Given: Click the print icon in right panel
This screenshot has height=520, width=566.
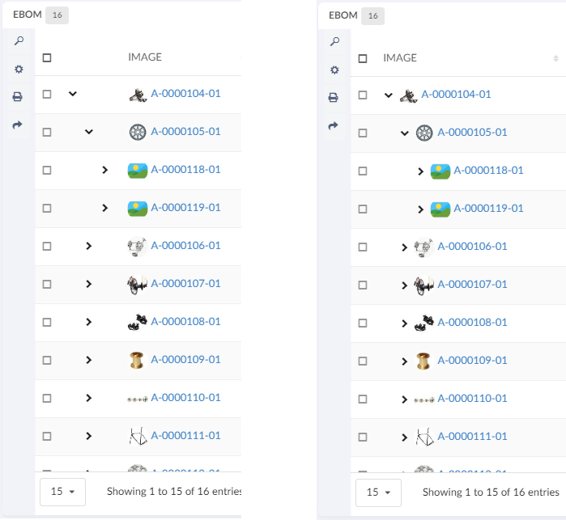Looking at the screenshot, I should tap(333, 97).
